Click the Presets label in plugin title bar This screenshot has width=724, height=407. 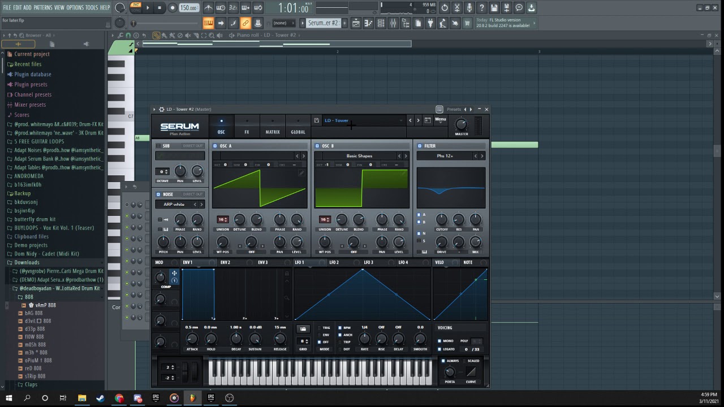pyautogui.click(x=454, y=109)
